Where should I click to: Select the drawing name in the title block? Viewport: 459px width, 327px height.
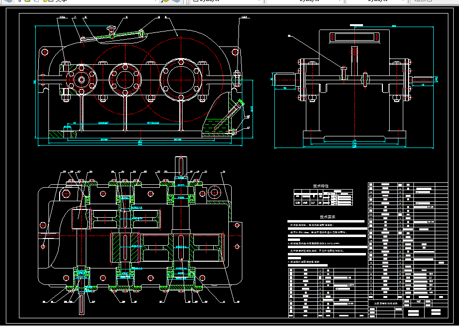point(385,303)
